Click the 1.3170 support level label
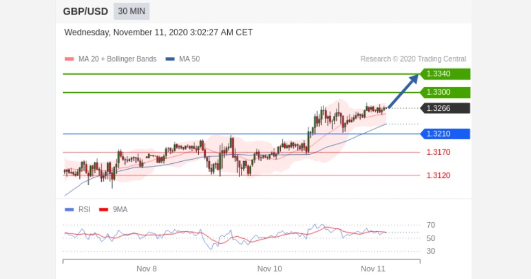The height and width of the screenshot is (279, 531). (x=438, y=153)
